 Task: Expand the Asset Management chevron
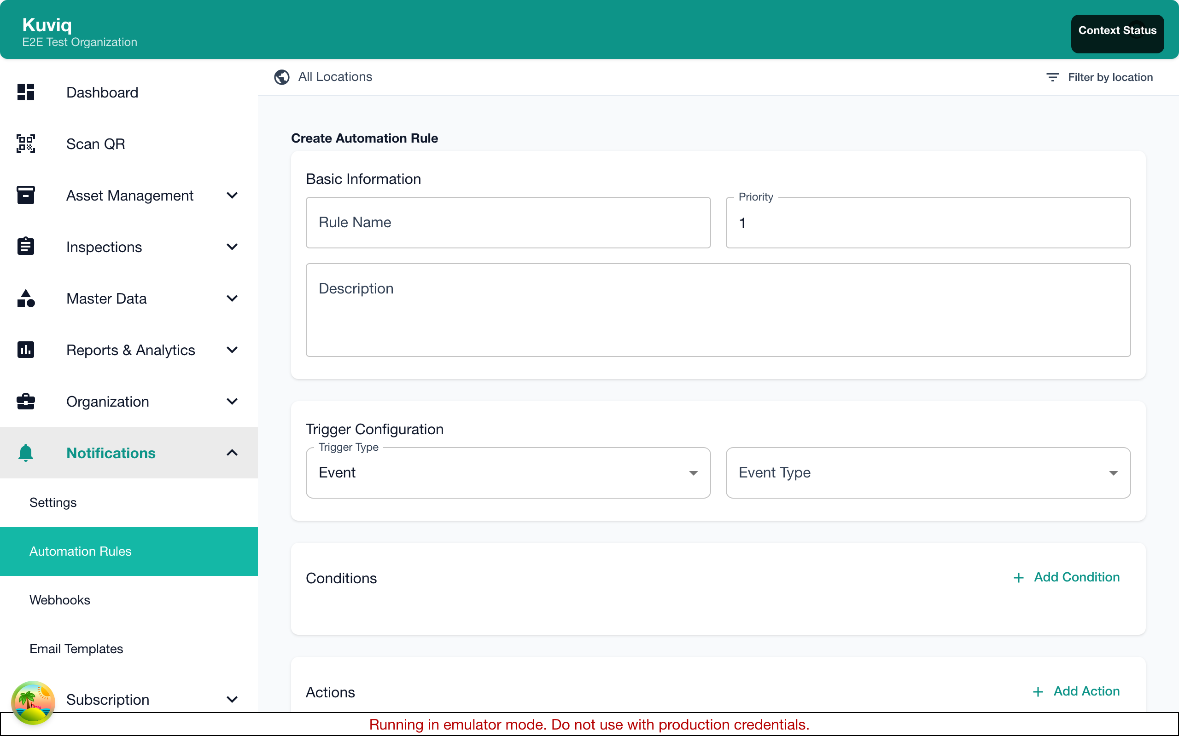tap(233, 195)
